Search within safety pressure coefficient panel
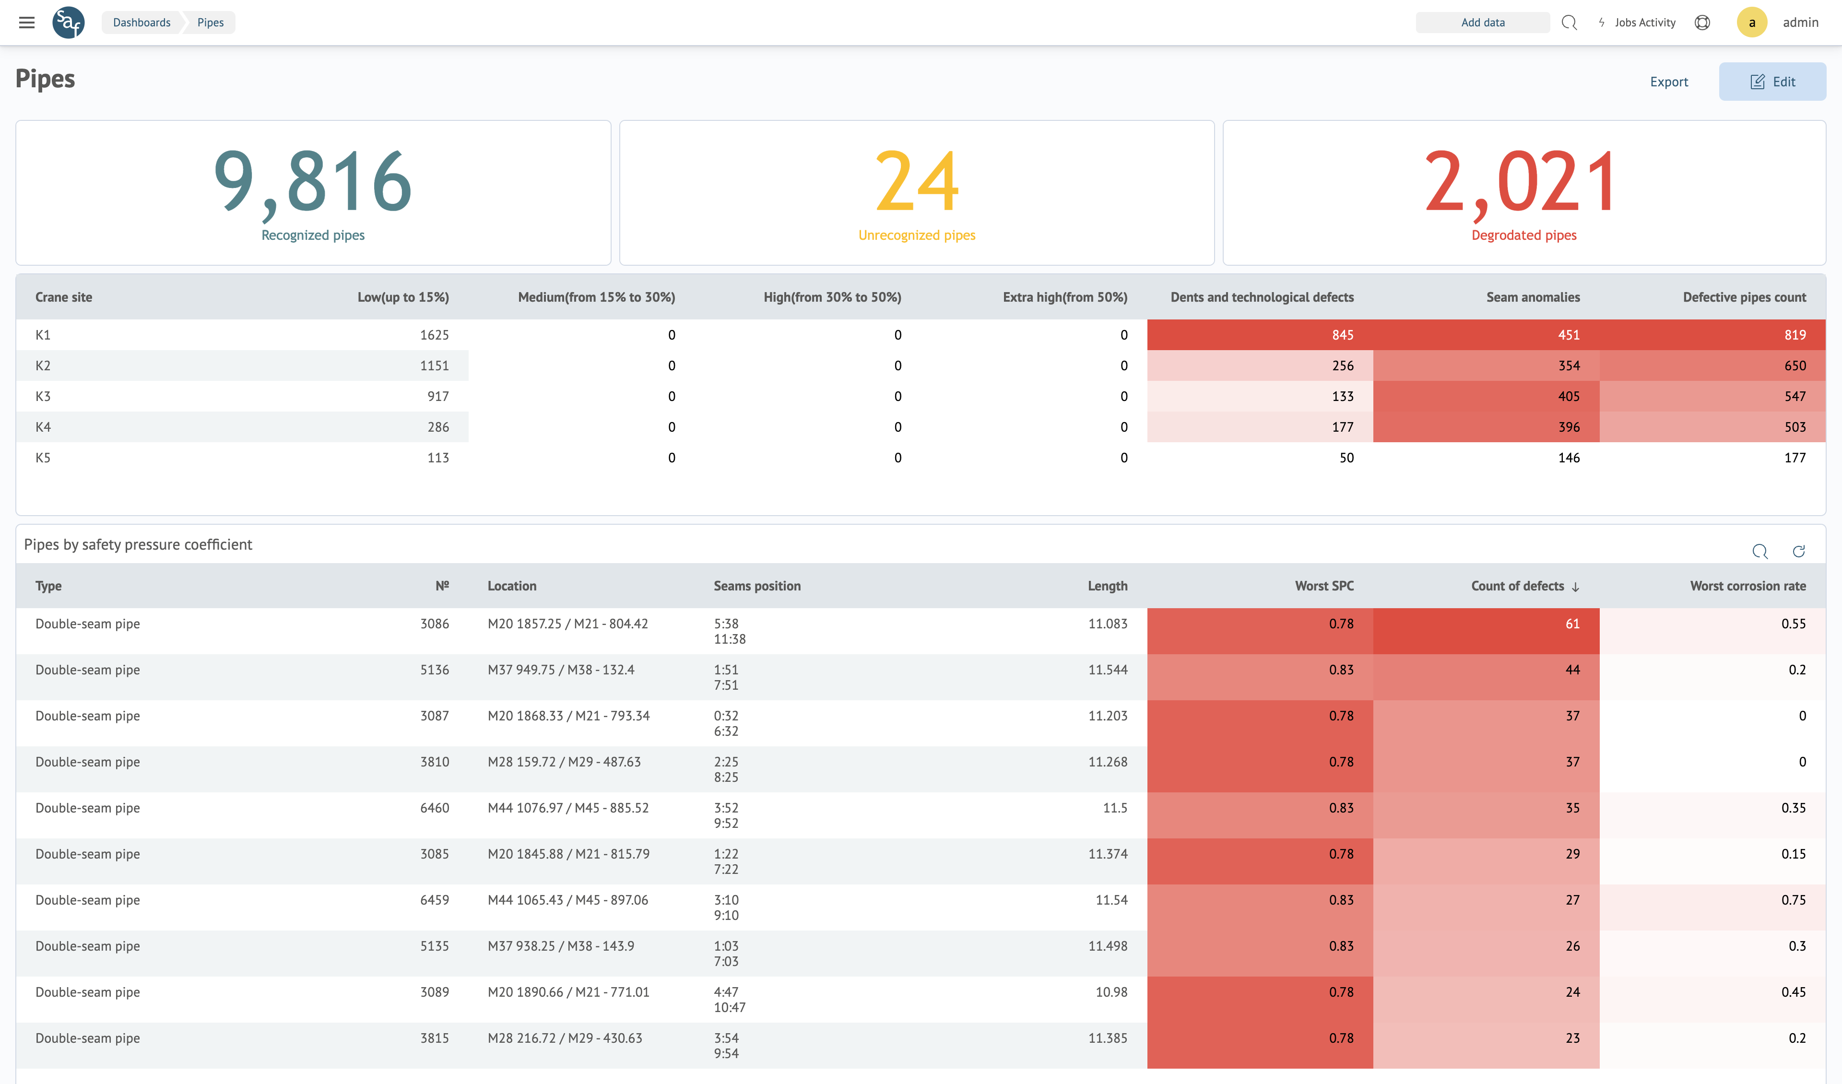 [1760, 551]
